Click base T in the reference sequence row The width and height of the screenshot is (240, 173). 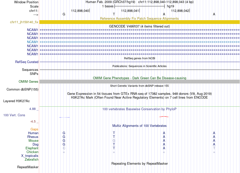[114, 14]
